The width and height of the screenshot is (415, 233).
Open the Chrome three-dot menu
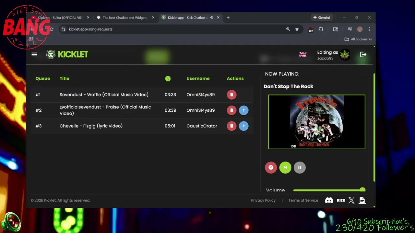point(369,29)
